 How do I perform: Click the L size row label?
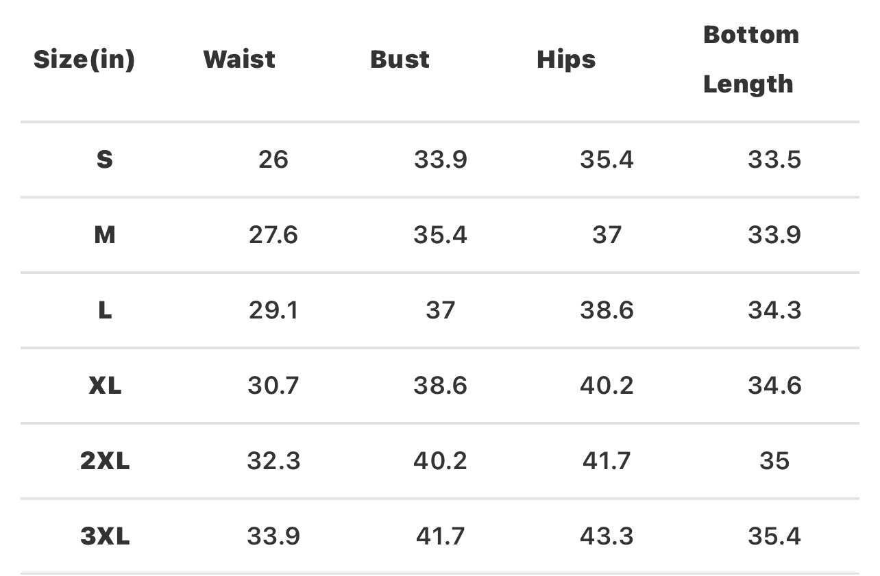[104, 310]
